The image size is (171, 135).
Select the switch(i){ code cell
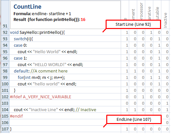point(65,39)
